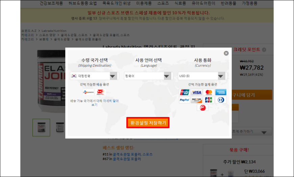Click the 묶음 구매! heading

pos(239,150)
